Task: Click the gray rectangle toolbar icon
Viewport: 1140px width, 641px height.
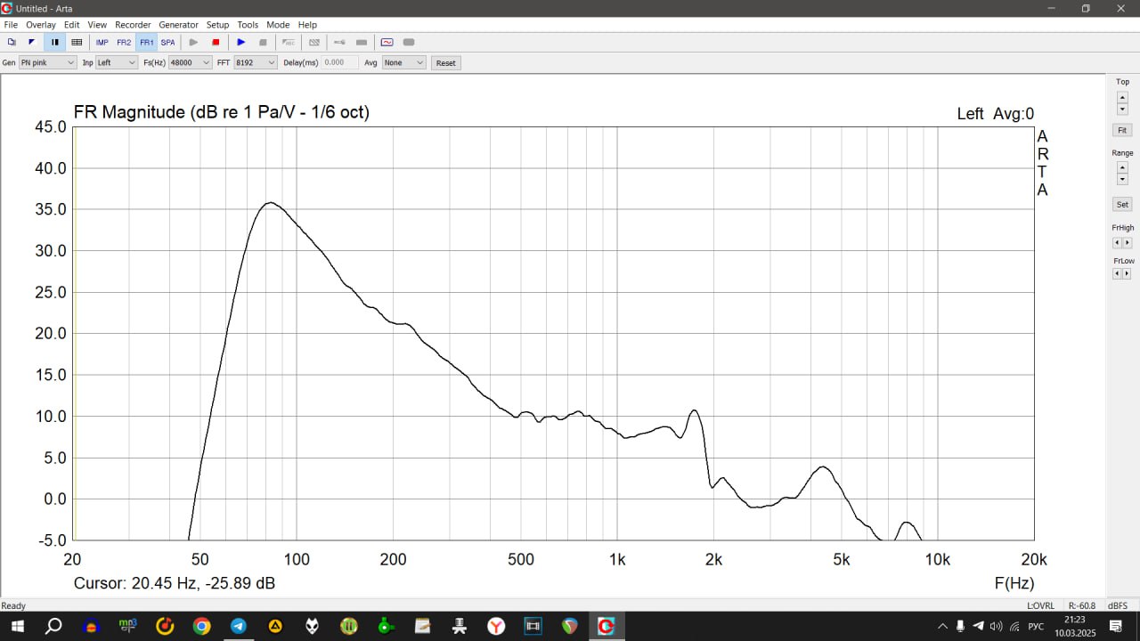Action: 362,42
